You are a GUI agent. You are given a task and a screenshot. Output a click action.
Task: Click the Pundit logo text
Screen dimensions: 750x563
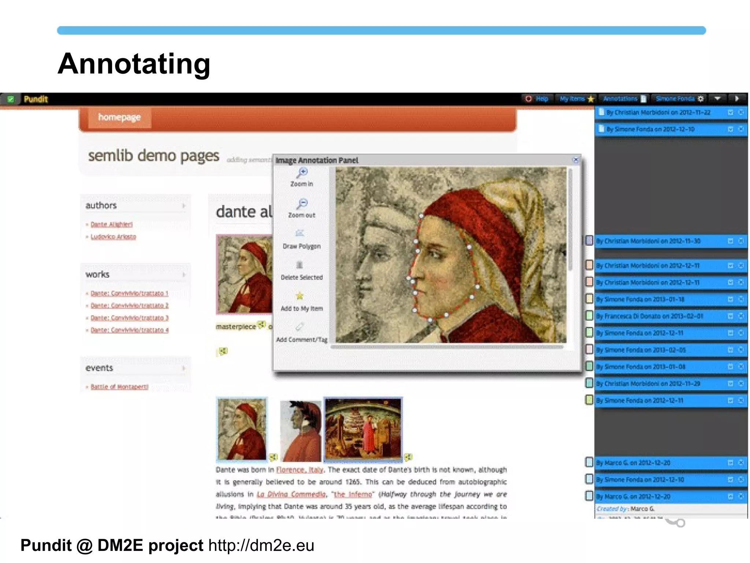(36, 99)
